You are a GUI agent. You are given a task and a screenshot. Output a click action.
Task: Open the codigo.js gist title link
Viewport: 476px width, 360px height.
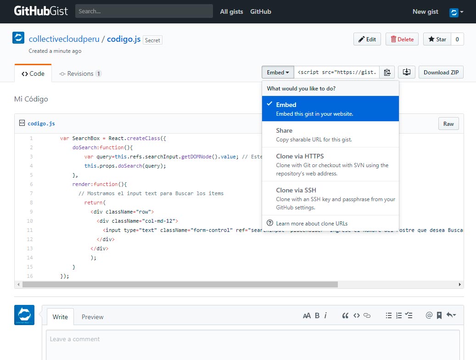(123, 39)
